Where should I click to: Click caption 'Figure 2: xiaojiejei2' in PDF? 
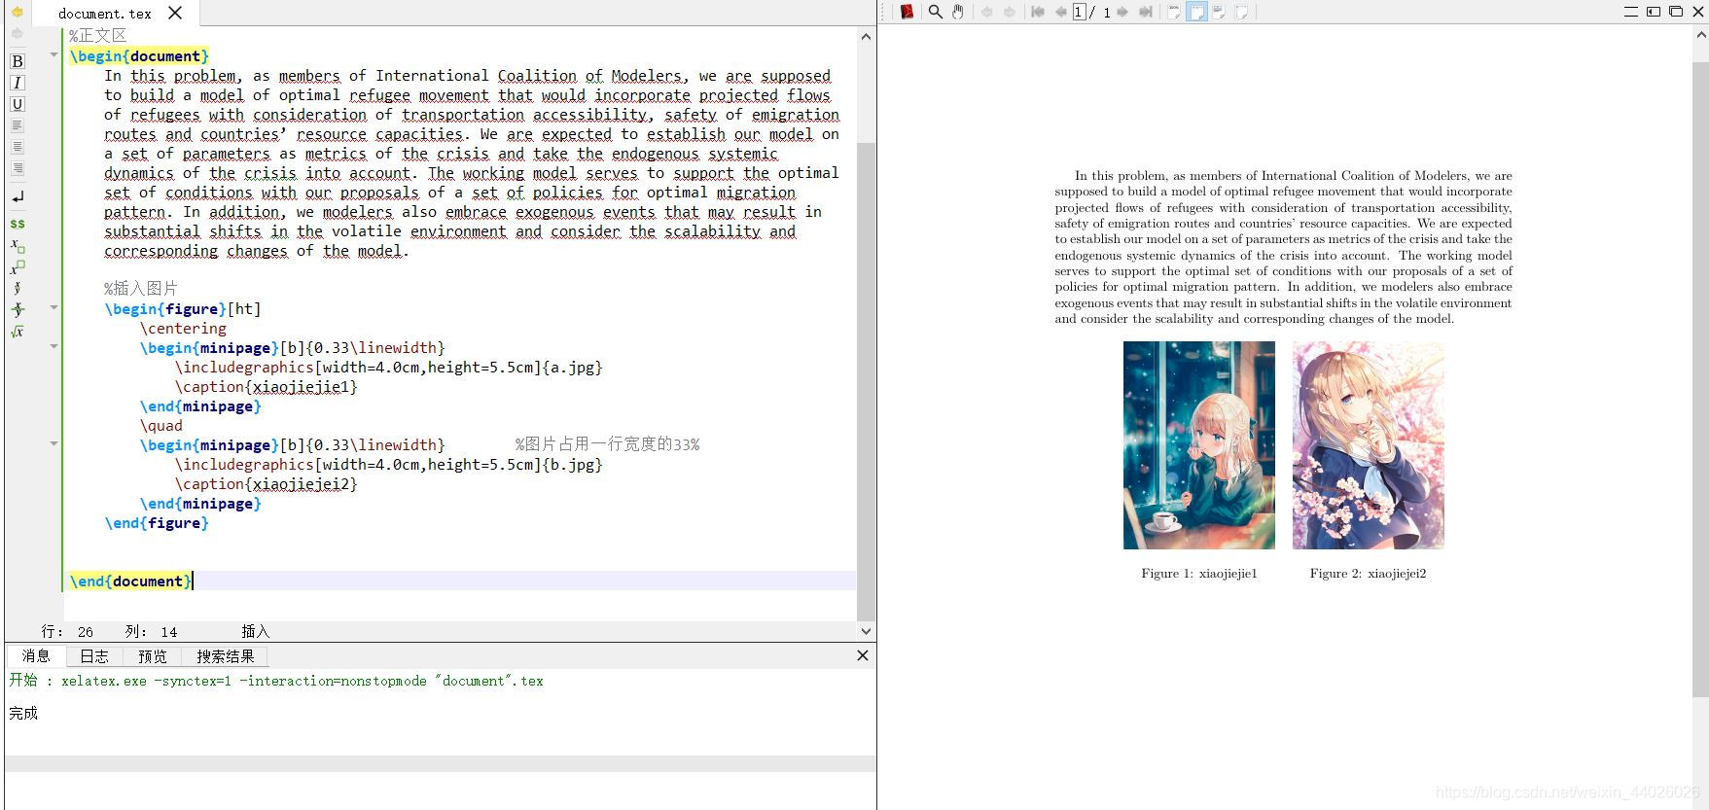pyautogui.click(x=1368, y=574)
